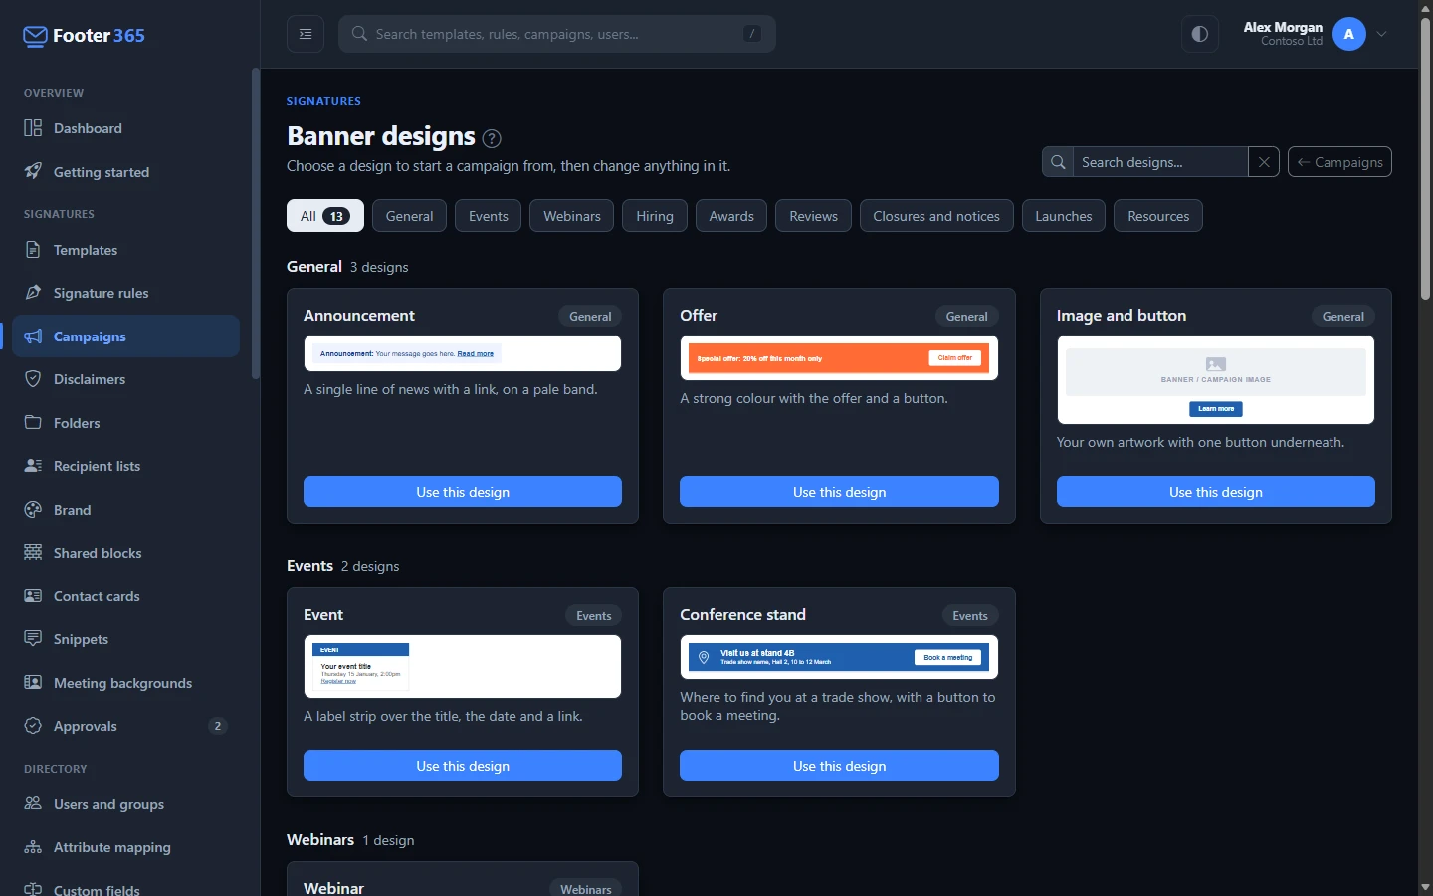Open Meeting backgrounds in the sidebar

125,683
